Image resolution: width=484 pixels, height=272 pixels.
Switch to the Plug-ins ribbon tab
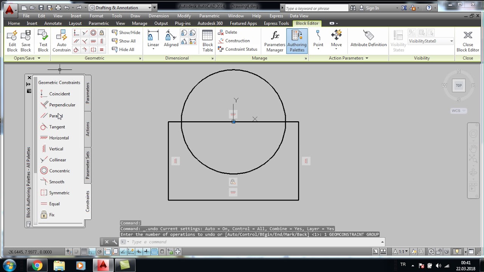183,23
